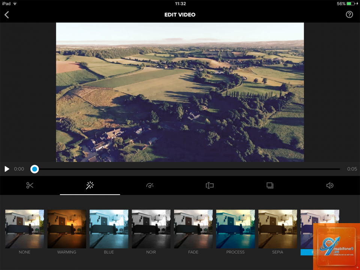Click the blue playhead on the scrubber

(34, 169)
